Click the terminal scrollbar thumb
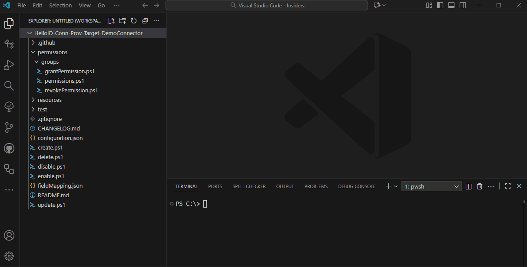Screen dimensions: 527x267 pos(524,202)
